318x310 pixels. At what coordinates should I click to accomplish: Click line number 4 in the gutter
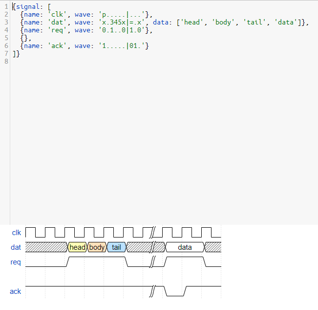click(x=6, y=30)
